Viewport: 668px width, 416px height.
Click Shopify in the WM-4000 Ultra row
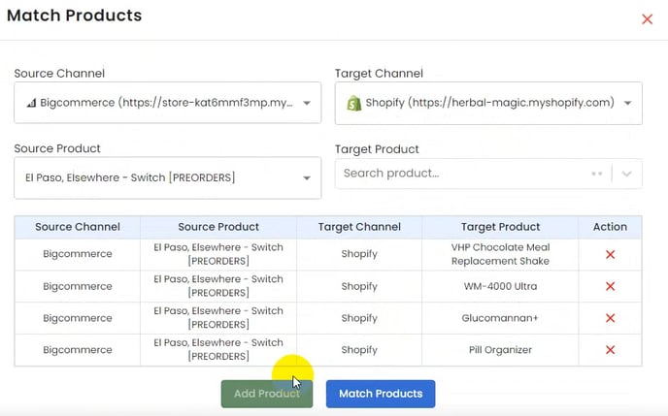pos(359,286)
